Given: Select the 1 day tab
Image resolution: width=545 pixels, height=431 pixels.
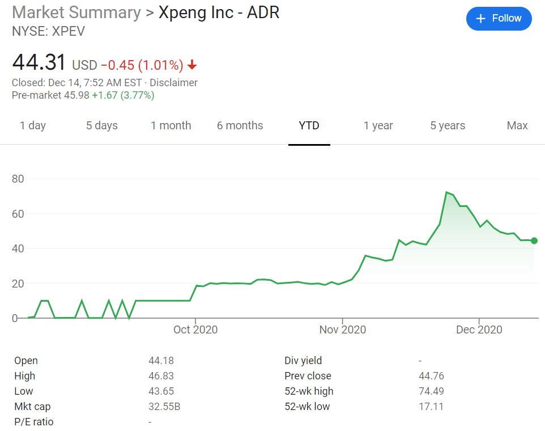Looking at the screenshot, I should click(x=33, y=125).
